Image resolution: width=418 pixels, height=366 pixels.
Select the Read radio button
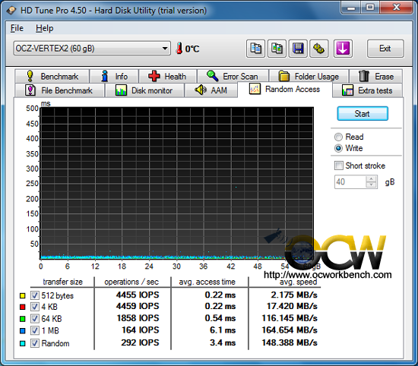pyautogui.click(x=338, y=137)
